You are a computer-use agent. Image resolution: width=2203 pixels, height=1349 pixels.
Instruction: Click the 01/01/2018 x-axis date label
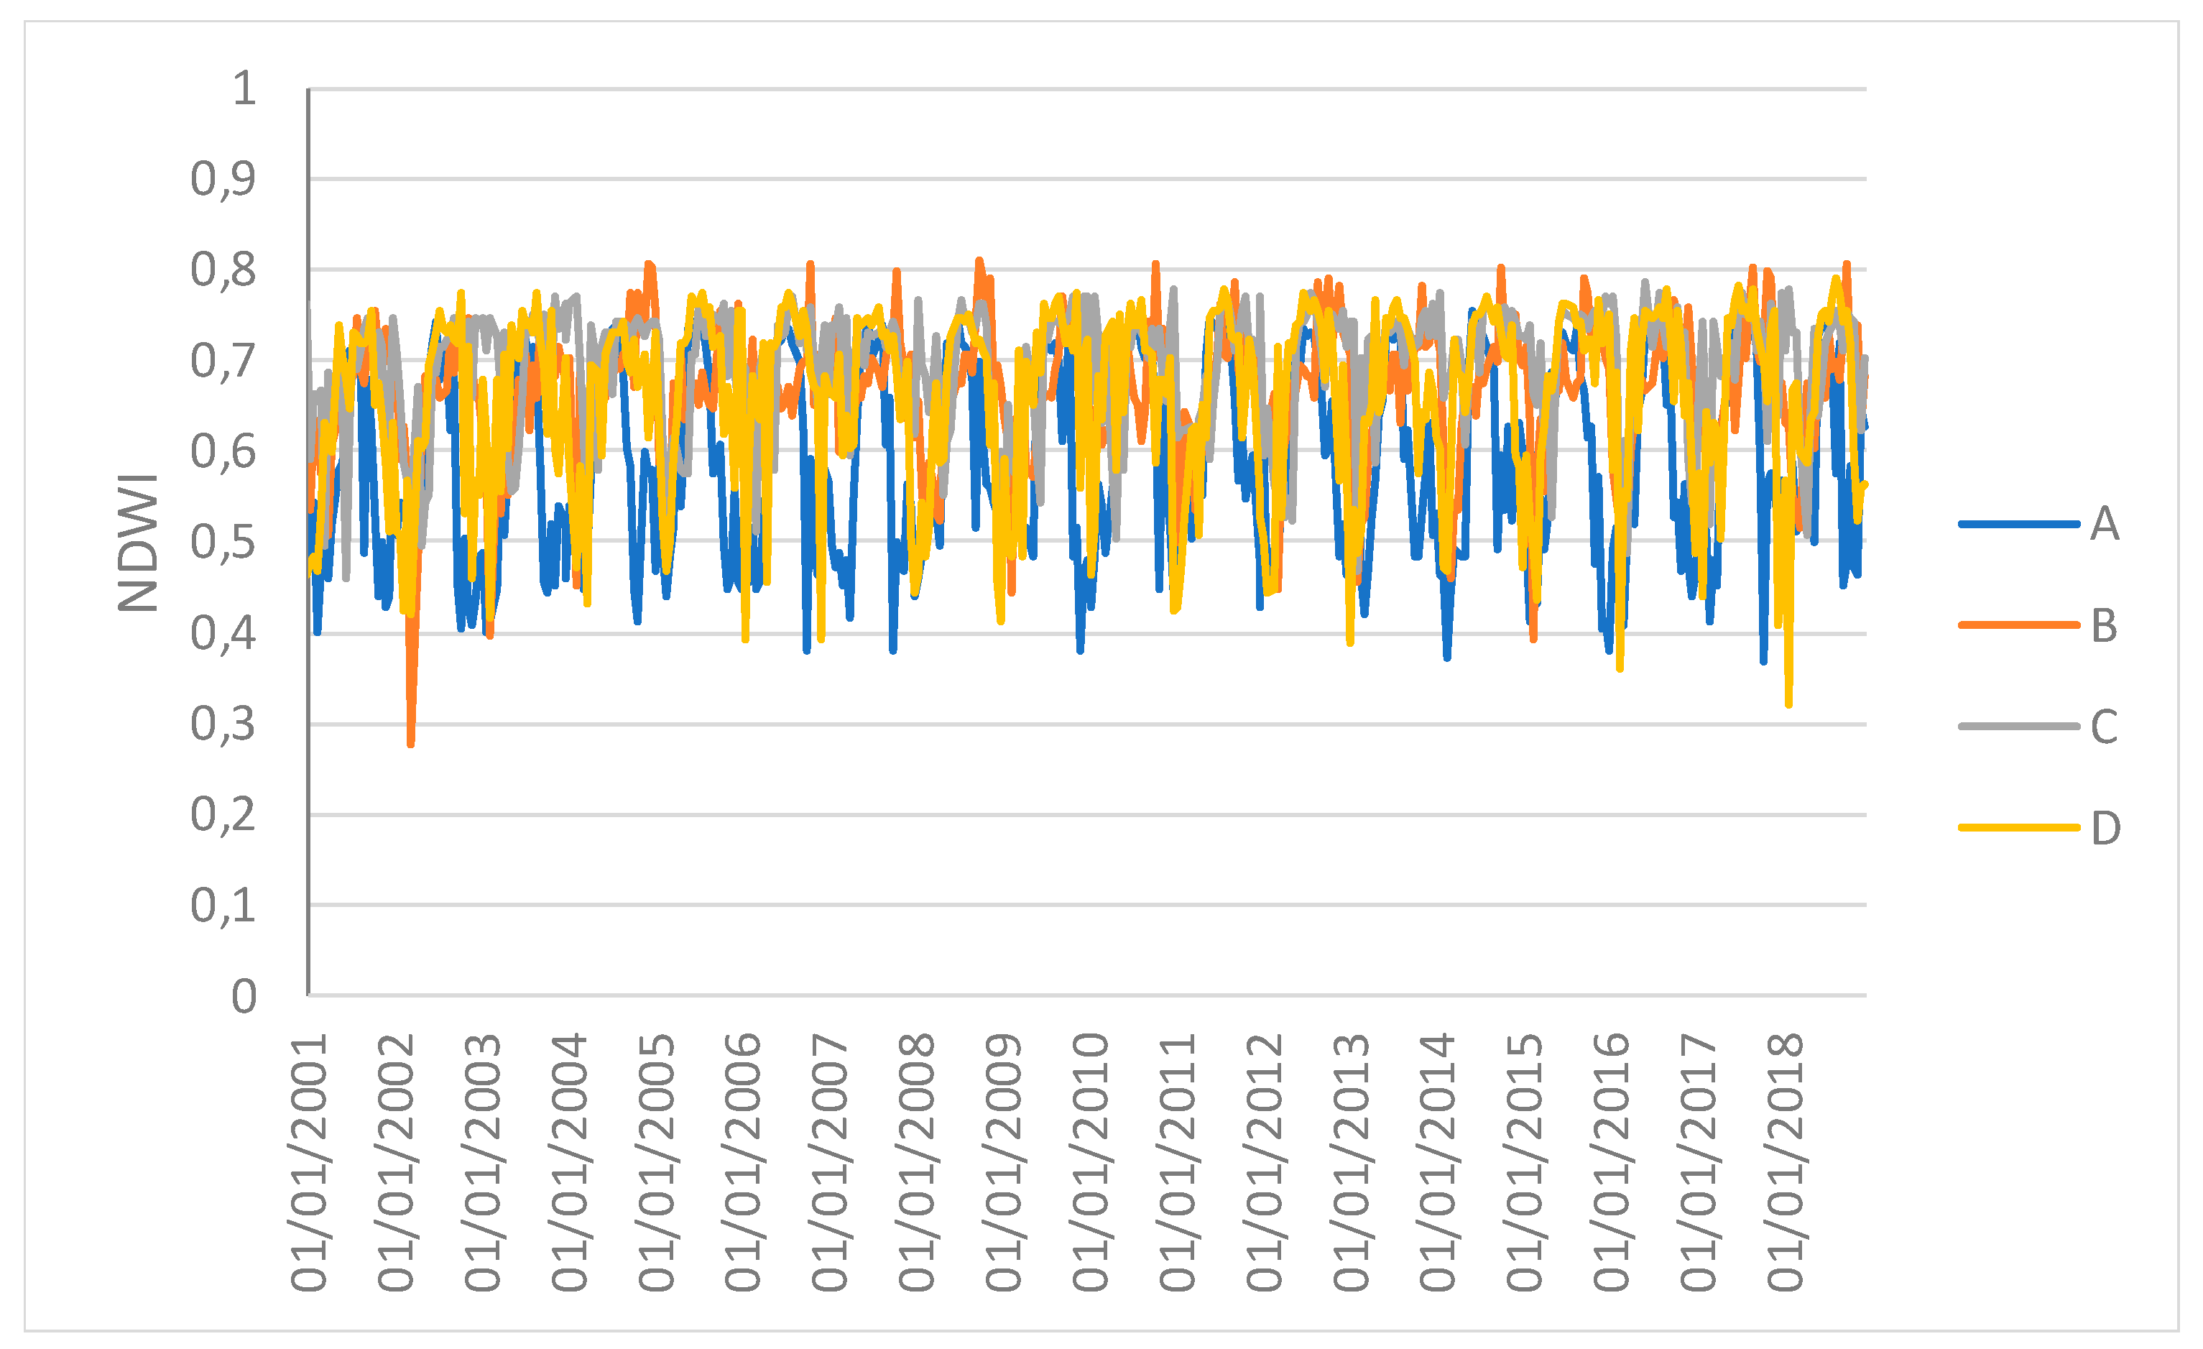coord(1786,1163)
